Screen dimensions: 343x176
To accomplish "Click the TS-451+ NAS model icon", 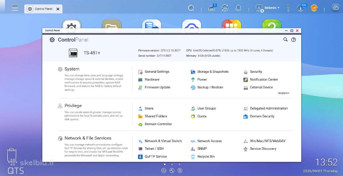I will 73,53.
